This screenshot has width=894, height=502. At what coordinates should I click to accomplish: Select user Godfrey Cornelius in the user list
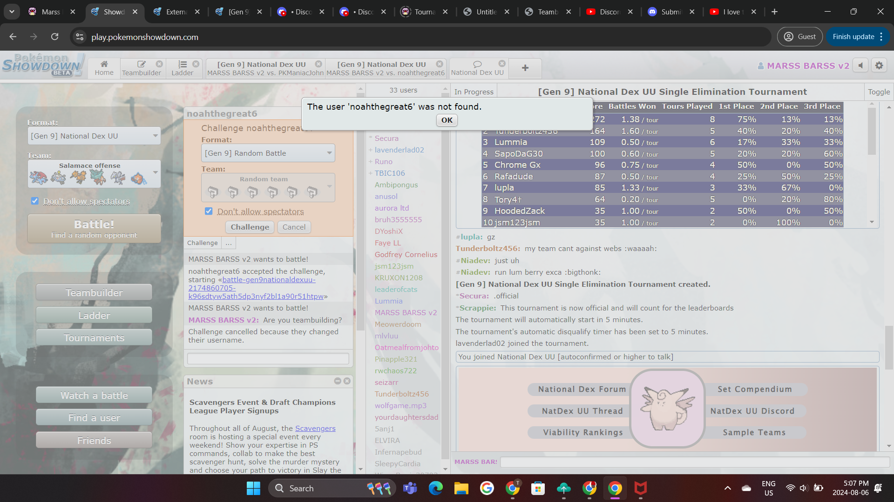[x=406, y=254]
